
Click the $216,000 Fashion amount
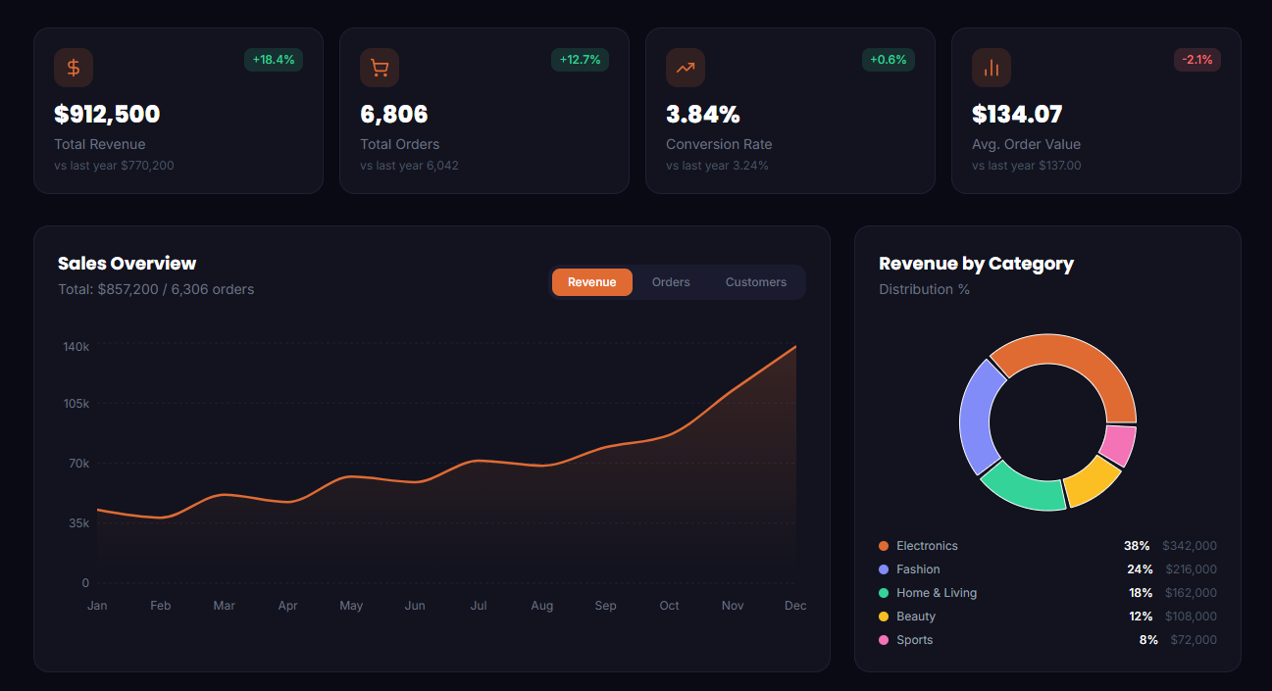pos(1191,569)
